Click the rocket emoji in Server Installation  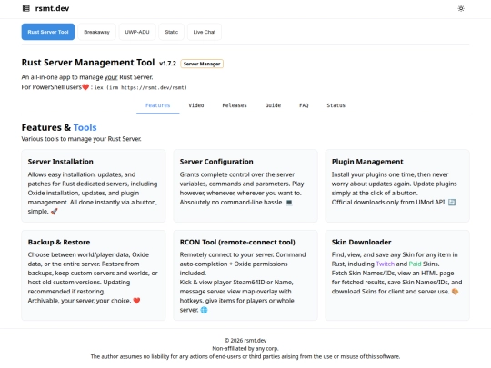click(55, 212)
